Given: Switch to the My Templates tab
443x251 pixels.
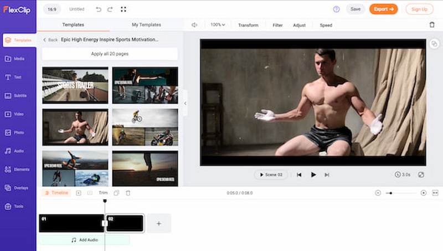Looking at the screenshot, I should pyautogui.click(x=146, y=25).
